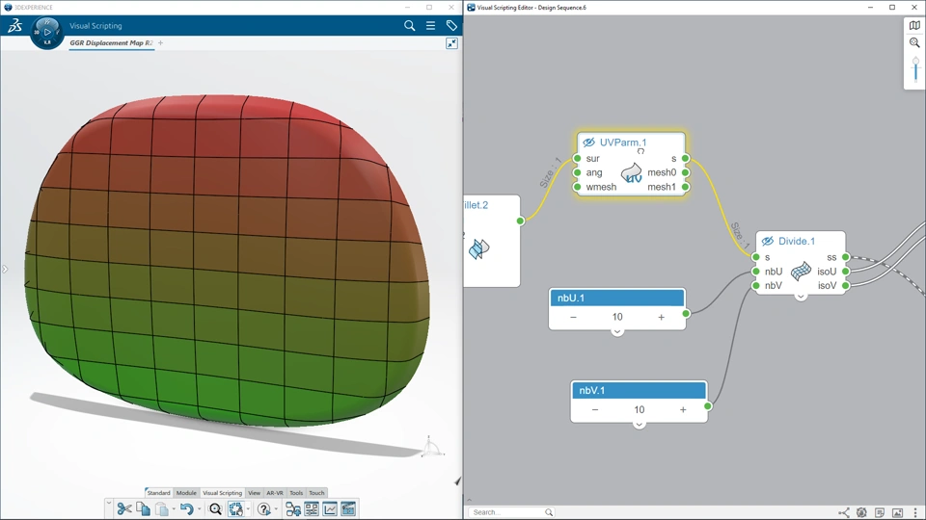926x520 pixels.
Task: Click the isoU output port on Divide.1
Action: (x=846, y=272)
